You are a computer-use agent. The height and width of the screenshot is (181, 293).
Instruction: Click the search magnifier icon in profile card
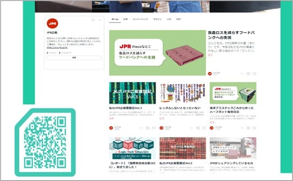(x=93, y=20)
